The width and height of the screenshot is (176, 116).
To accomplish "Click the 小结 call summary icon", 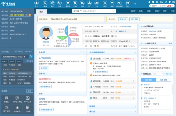I will click(x=75, y=3).
